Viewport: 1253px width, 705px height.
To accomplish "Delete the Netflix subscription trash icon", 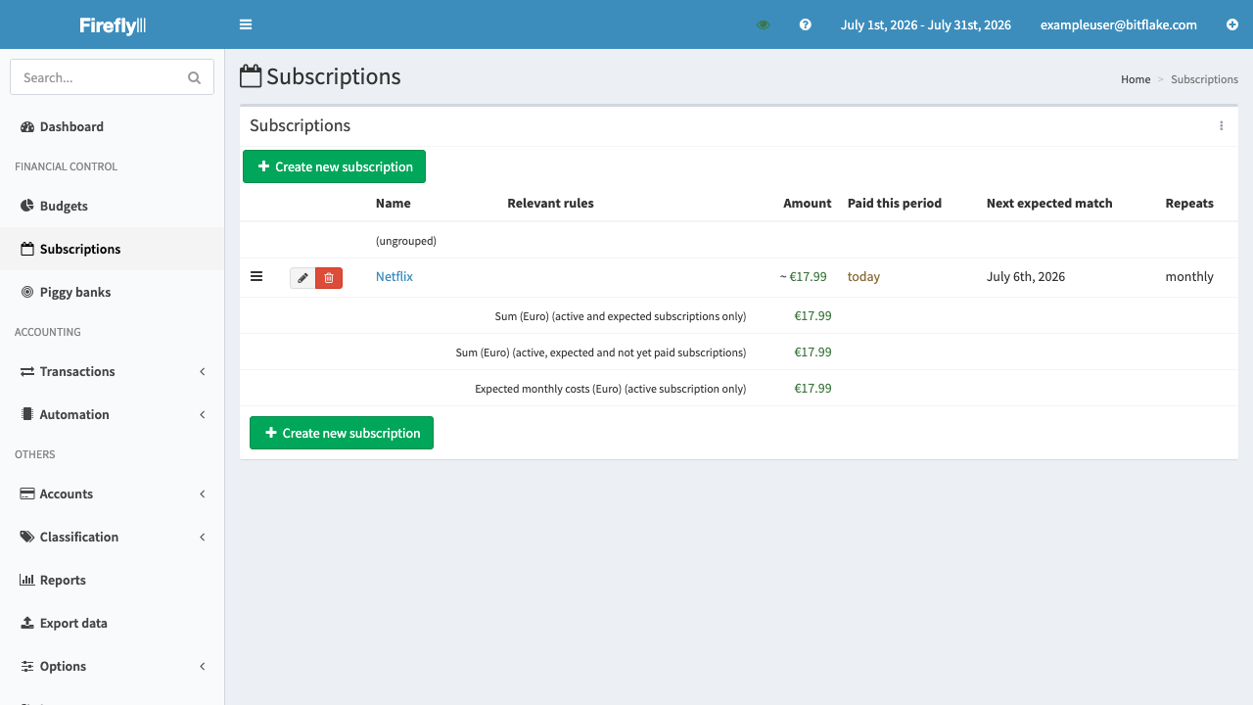I will tap(329, 278).
